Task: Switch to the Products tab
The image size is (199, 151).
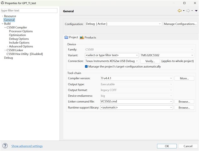Action: pyautogui.click(x=88, y=37)
